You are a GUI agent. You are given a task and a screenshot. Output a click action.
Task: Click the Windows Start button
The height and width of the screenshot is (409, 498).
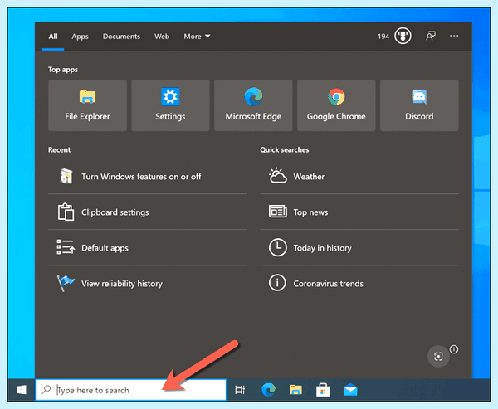(22, 390)
